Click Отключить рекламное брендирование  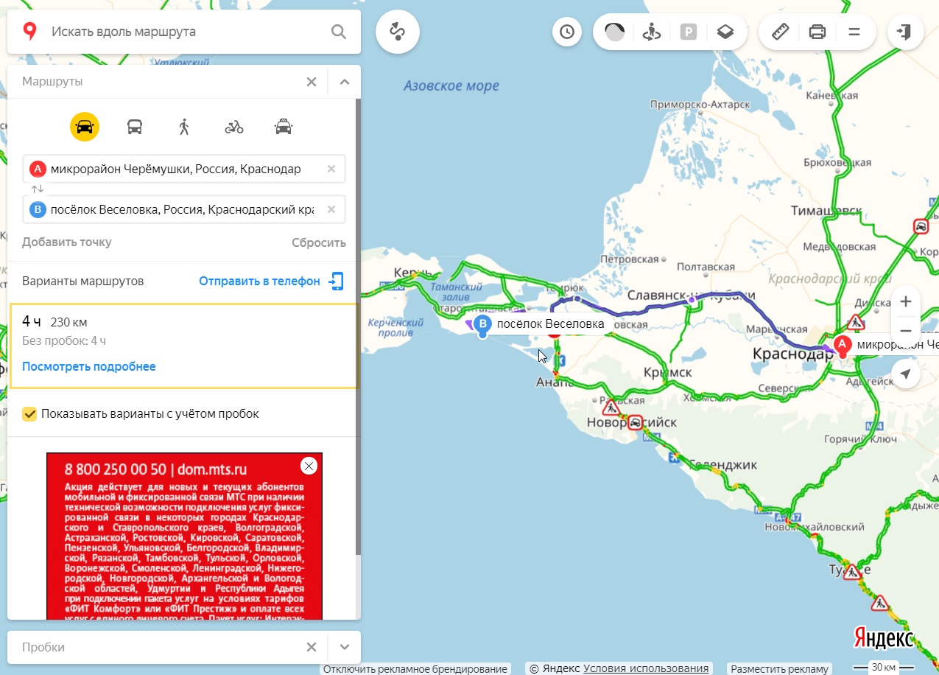tap(415, 669)
